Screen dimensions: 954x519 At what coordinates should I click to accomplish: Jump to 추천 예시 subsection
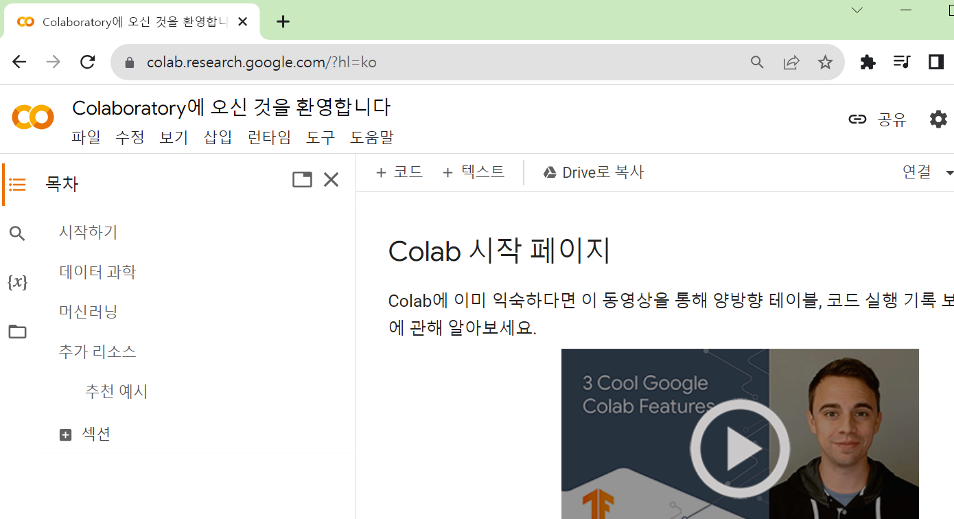coord(117,391)
